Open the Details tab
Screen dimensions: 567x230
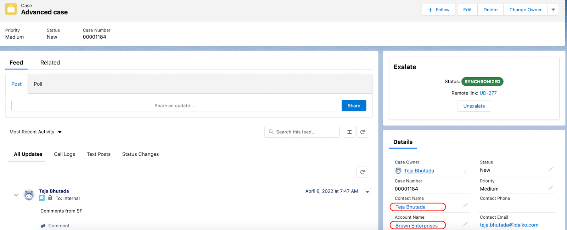[x=403, y=142]
